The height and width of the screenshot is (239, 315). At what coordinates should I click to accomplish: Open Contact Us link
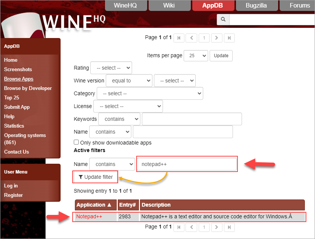(16, 152)
